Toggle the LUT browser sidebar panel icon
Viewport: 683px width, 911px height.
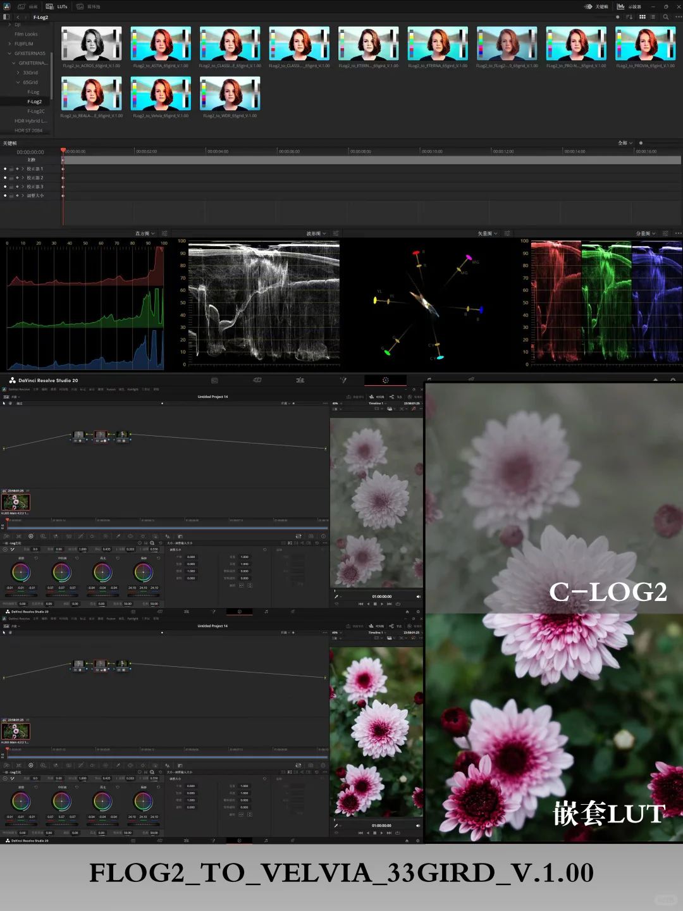pyautogui.click(x=6, y=17)
